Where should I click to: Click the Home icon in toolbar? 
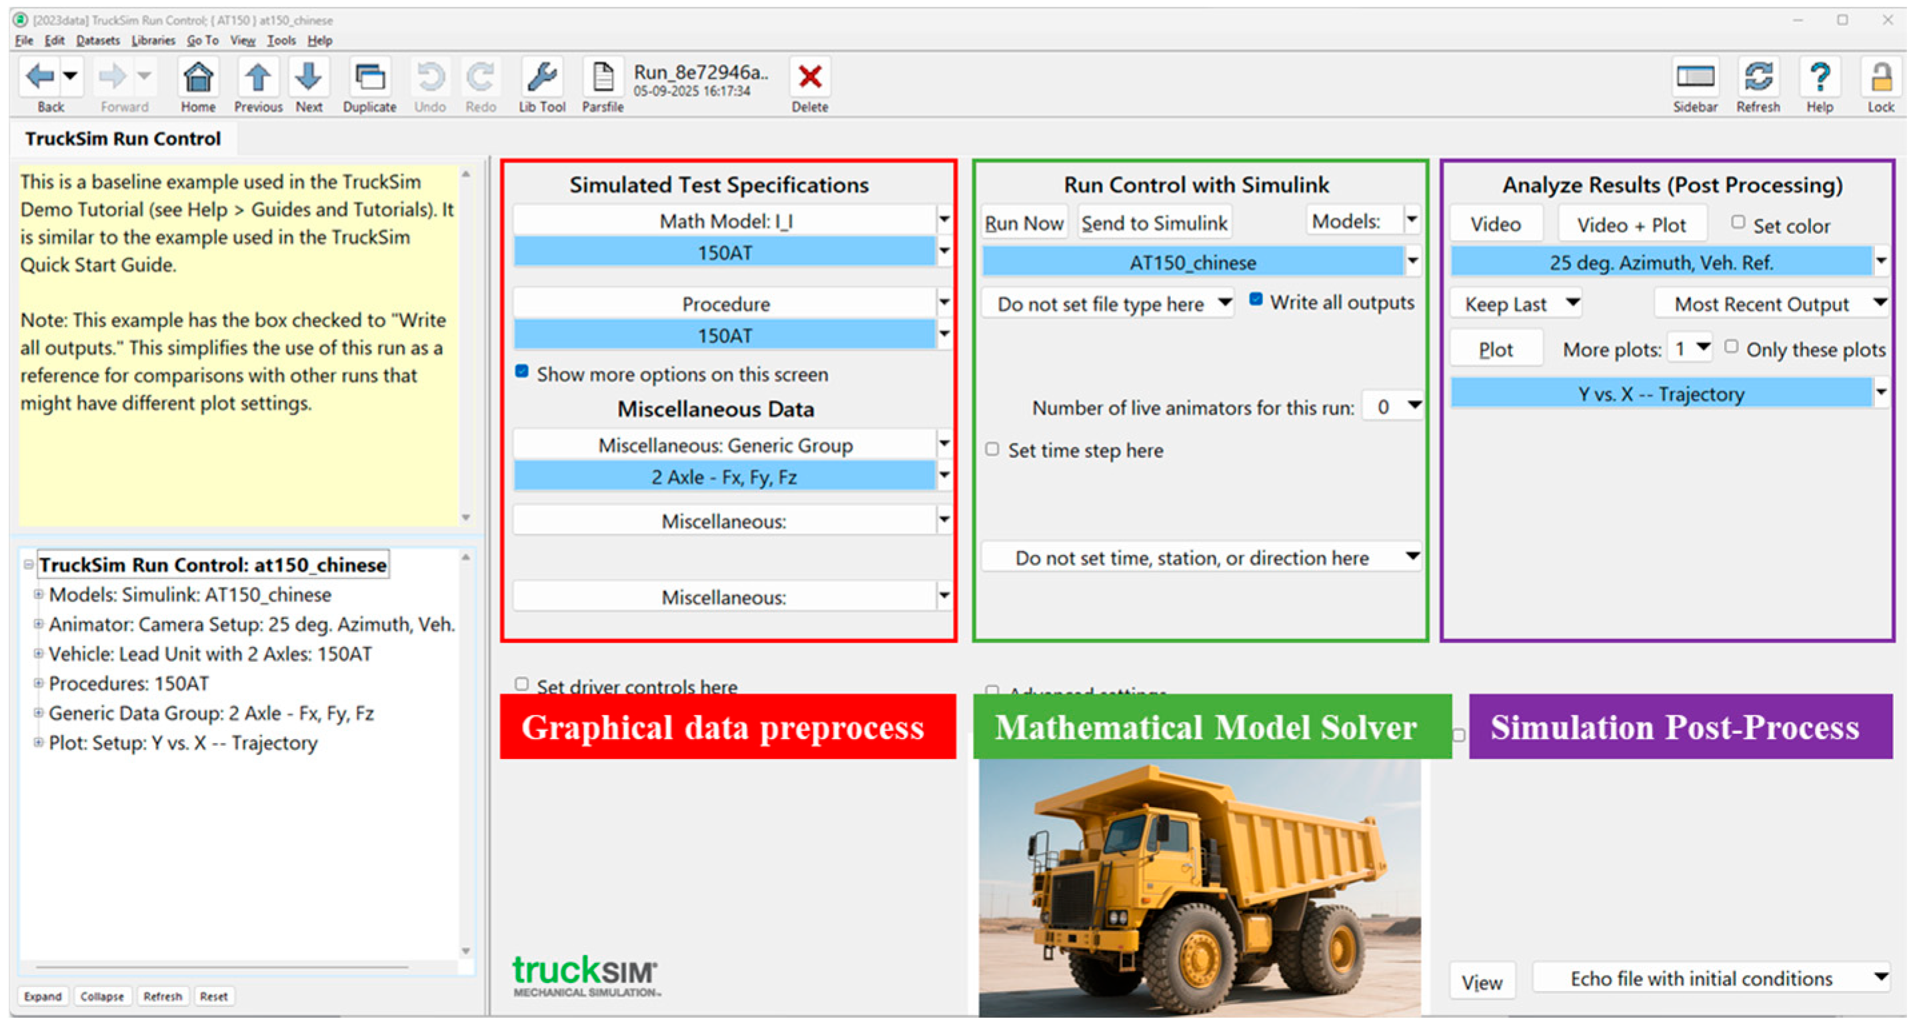[198, 77]
